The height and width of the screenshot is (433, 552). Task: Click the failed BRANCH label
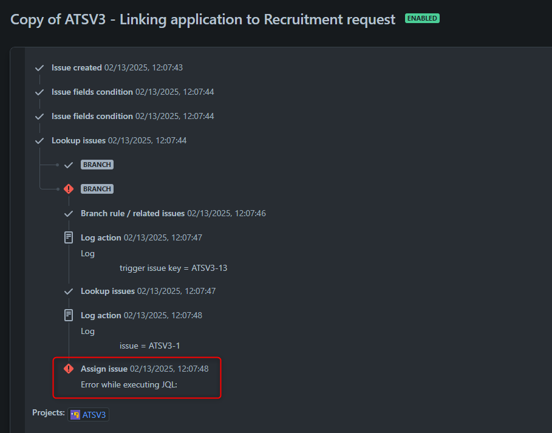tap(97, 189)
